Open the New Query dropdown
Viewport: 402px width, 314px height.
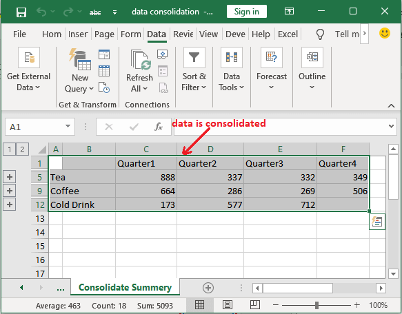pyautogui.click(x=79, y=71)
